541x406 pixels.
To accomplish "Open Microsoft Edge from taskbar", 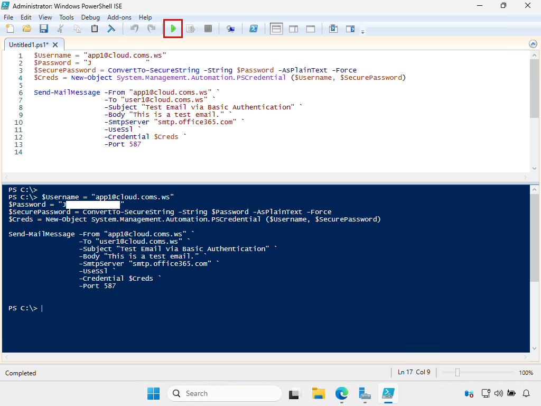I will 342,393.
